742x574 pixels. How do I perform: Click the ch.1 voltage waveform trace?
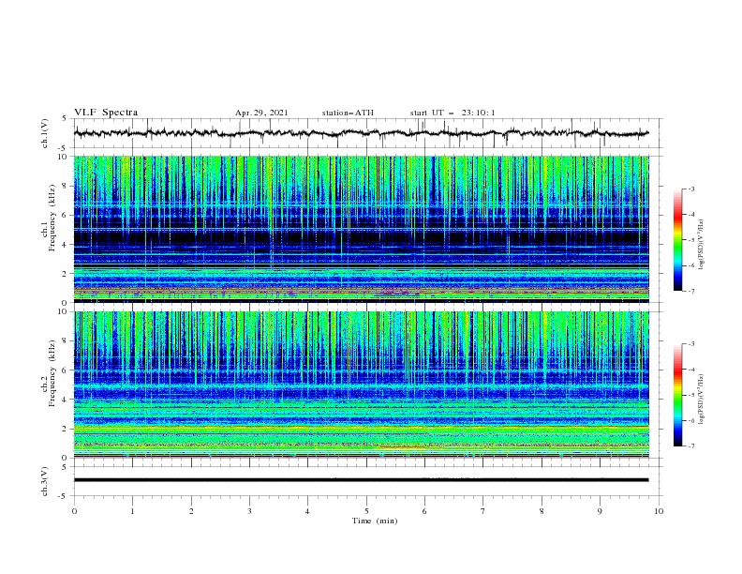click(x=361, y=133)
